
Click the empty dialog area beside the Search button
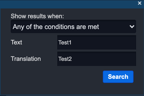pos(55,77)
